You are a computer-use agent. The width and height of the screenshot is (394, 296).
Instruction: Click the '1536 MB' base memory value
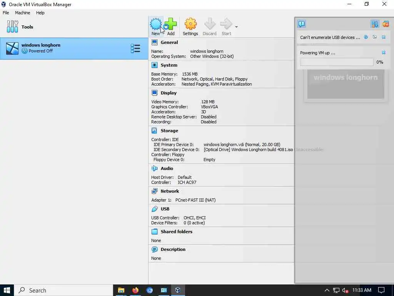pyautogui.click(x=190, y=74)
